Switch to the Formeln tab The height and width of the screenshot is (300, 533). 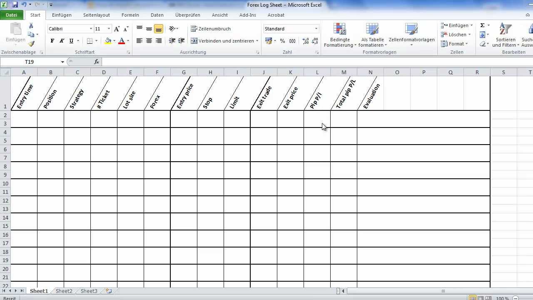pyautogui.click(x=130, y=15)
